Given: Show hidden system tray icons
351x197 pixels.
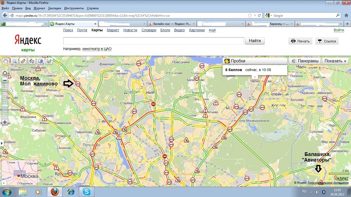Looking at the screenshot, I should (x=311, y=192).
